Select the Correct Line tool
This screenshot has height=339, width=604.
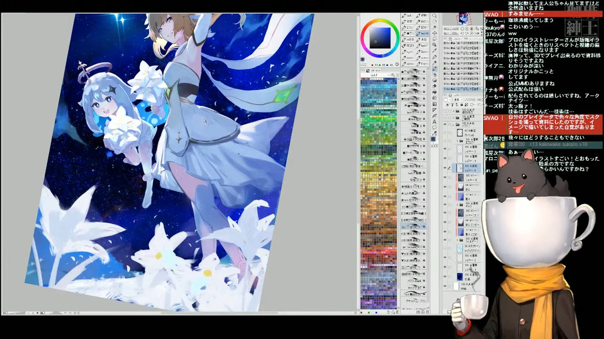(x=435, y=133)
